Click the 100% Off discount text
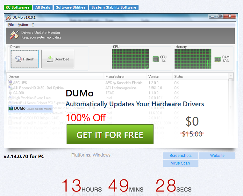Viewport: 243px width, 196px height. [x=86, y=118]
